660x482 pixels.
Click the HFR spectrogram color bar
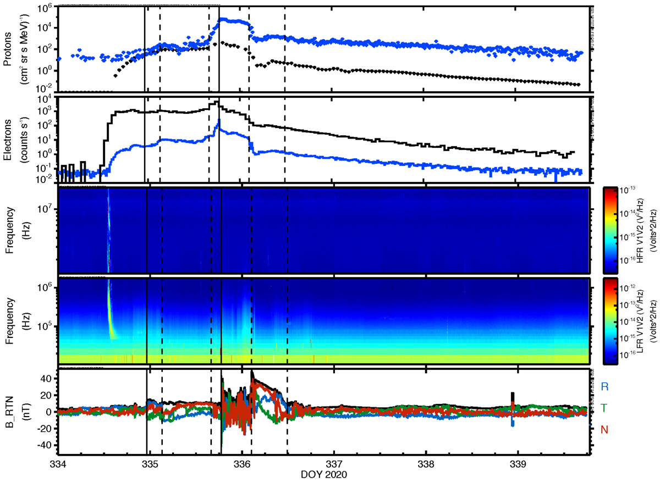click(x=609, y=230)
